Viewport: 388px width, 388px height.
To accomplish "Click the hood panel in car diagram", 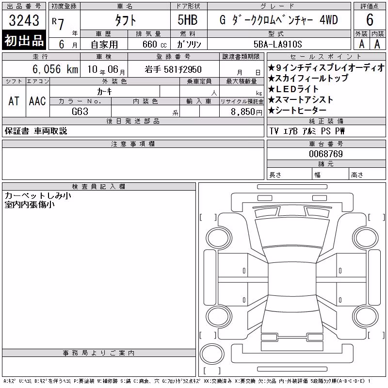I will [292, 233].
